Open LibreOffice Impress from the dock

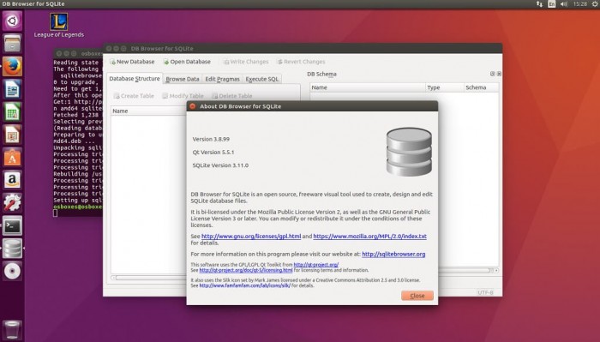pos(12,135)
